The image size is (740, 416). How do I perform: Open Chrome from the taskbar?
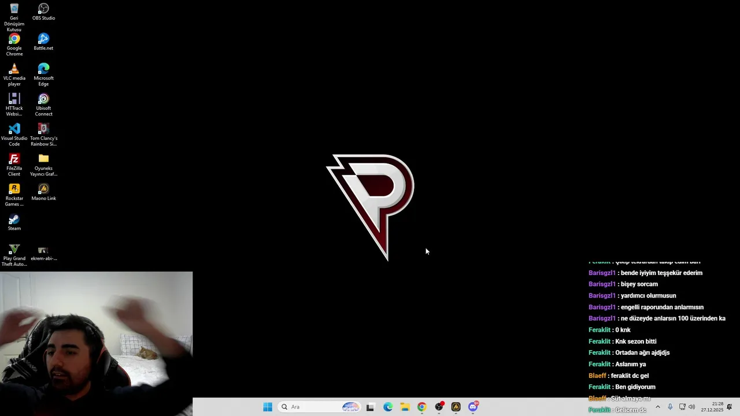pos(421,407)
